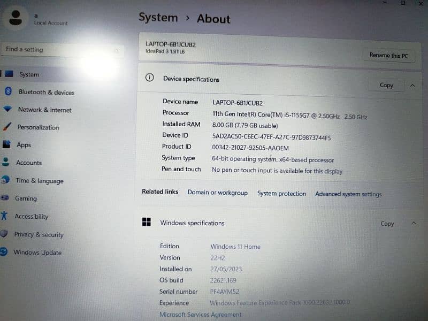
Task: Open Advanced system settings link
Action: [x=348, y=194]
